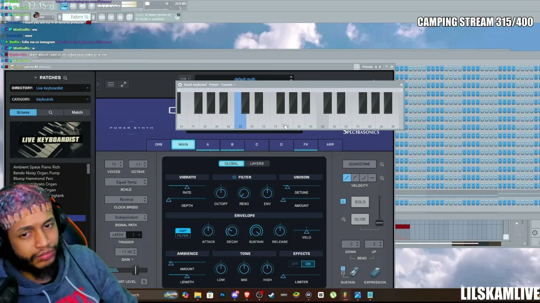The width and height of the screenshot is (540, 303).
Task: Toggle the LATCH trigger button
Action: click(x=118, y=235)
